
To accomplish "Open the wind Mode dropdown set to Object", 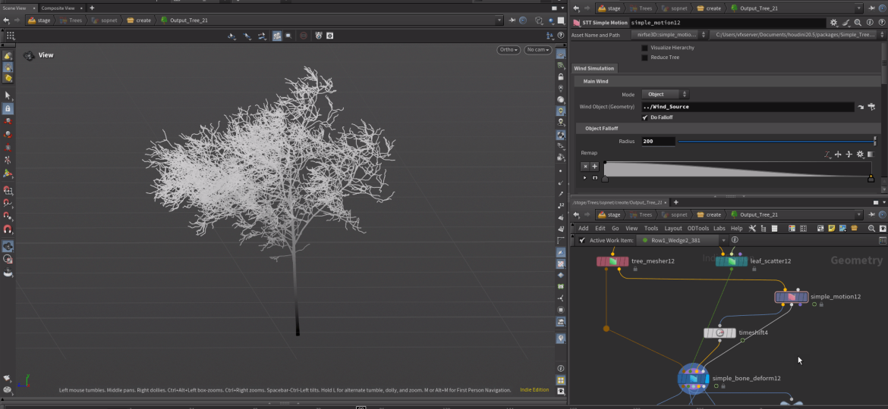I will coord(666,95).
